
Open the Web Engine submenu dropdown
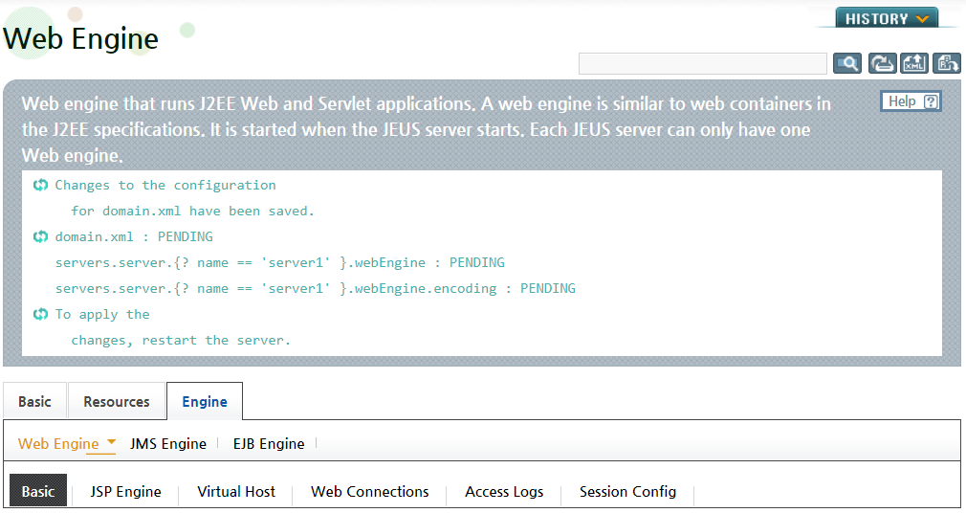[67, 443]
